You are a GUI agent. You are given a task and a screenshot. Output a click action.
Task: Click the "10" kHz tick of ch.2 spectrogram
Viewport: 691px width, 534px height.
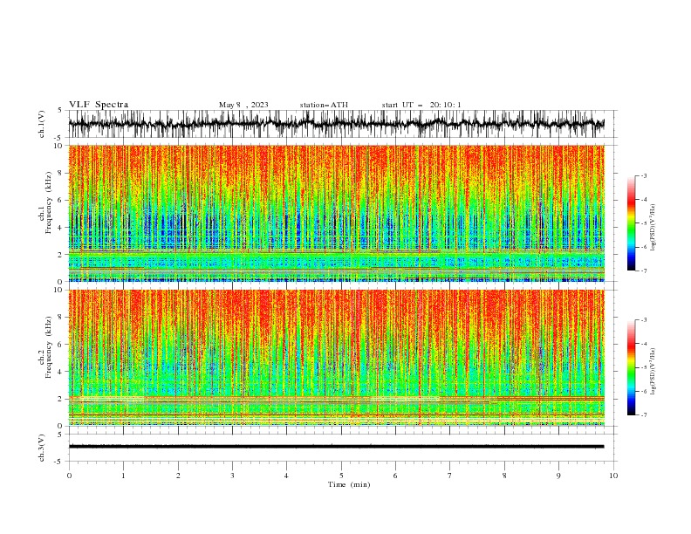click(x=59, y=291)
